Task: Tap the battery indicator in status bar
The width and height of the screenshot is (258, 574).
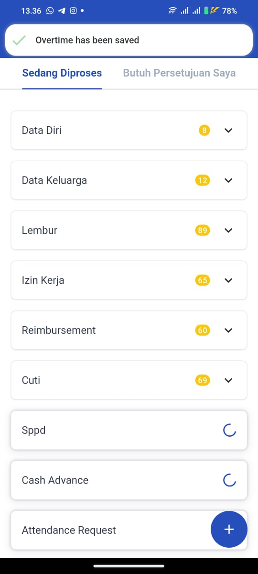Action: [x=220, y=11]
